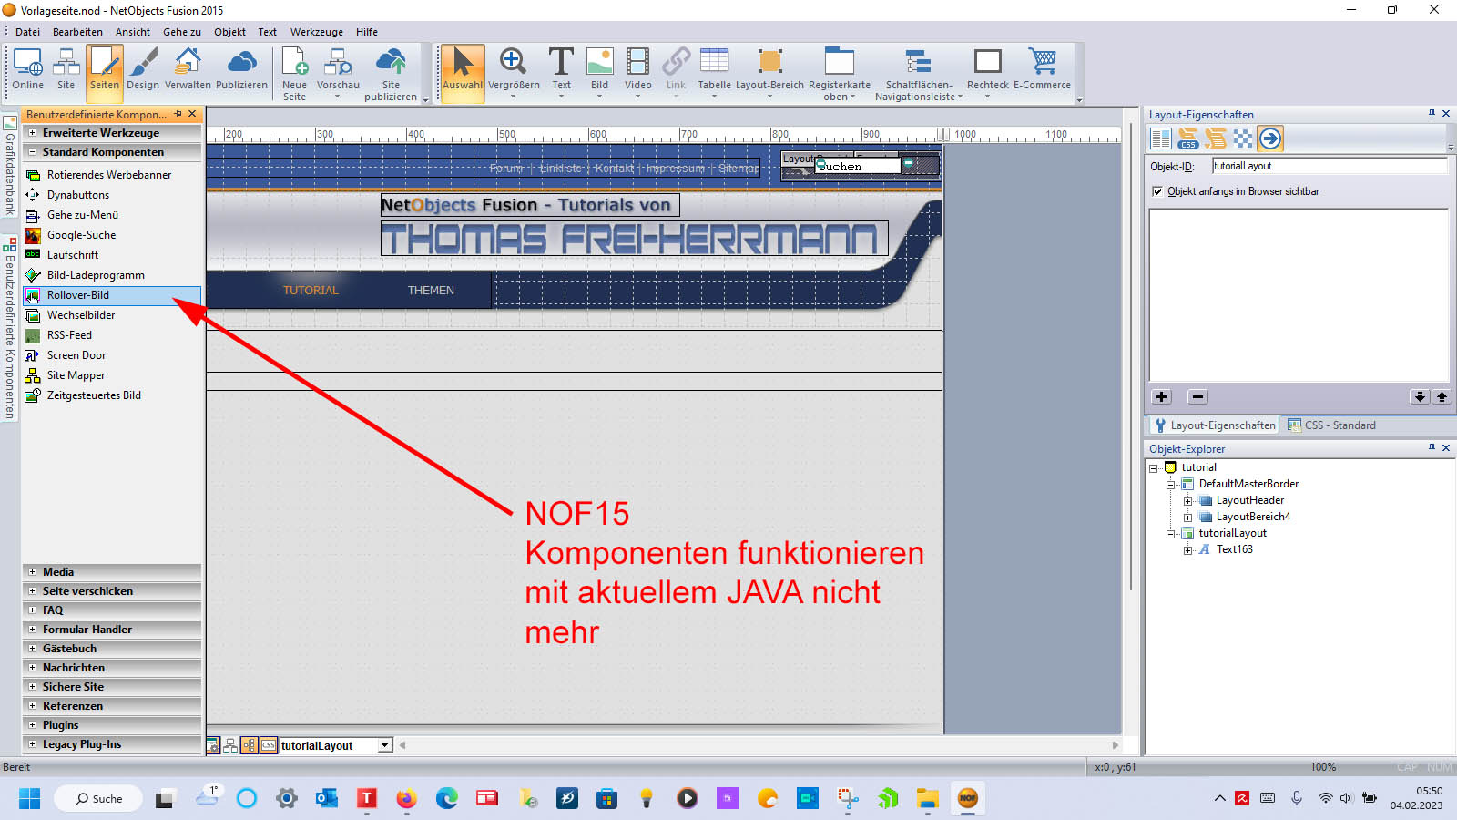
Task: Collapse the tutorialLayout tree node
Action: click(1171, 534)
